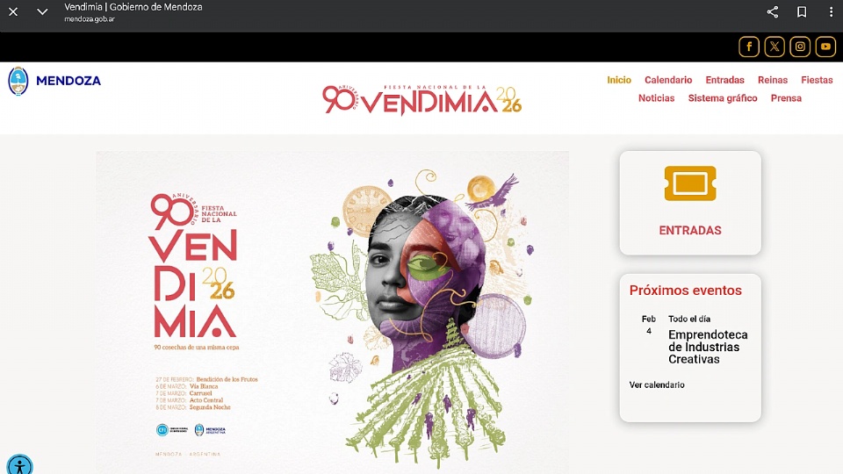The image size is (843, 474).
Task: Follow the Ver calendario link
Action: coord(657,384)
